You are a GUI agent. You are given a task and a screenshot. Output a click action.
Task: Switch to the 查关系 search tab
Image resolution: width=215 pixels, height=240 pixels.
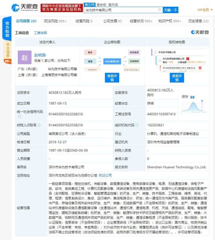click(113, 5)
